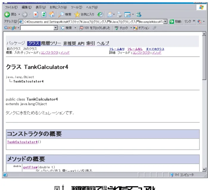Open the 索引 index link

[x=90, y=43]
